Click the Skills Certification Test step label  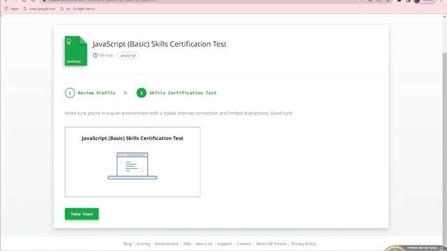[x=183, y=93]
